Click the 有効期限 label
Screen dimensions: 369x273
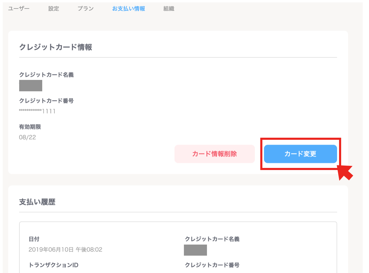[x=30, y=127]
